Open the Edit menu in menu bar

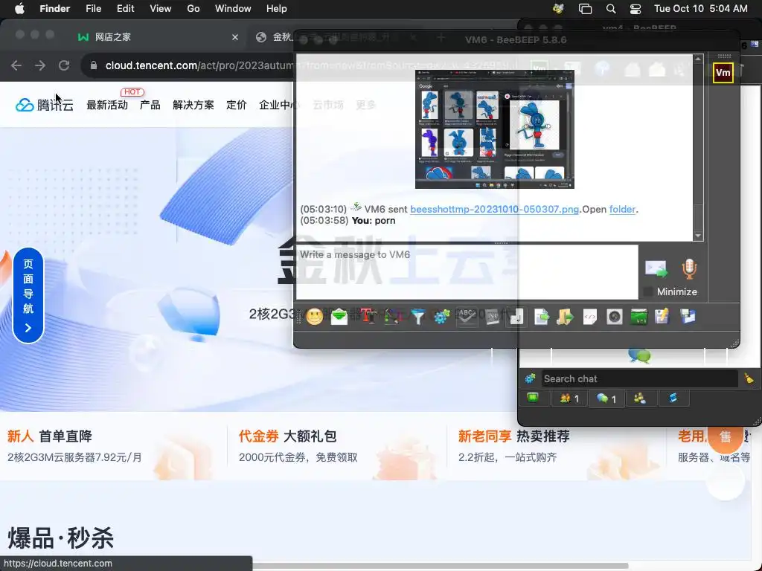125,9
